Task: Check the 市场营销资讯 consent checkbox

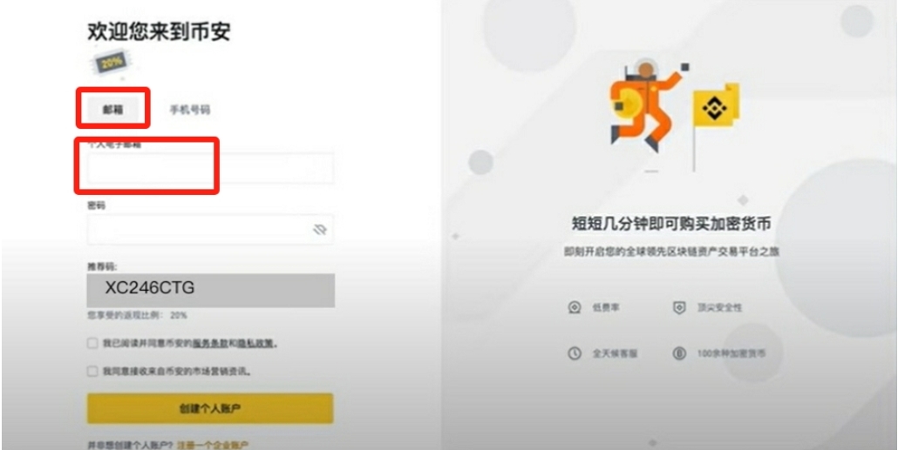Action: [x=92, y=371]
